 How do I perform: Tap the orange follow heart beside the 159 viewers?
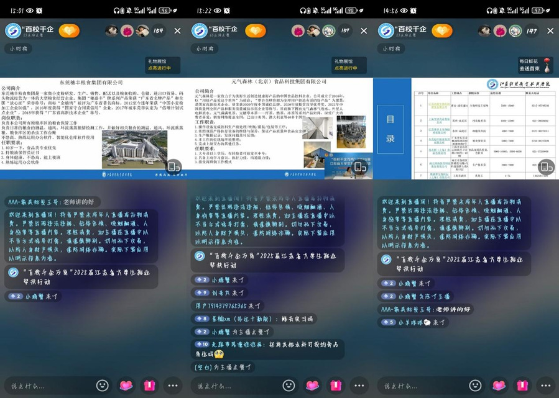[x=256, y=31]
